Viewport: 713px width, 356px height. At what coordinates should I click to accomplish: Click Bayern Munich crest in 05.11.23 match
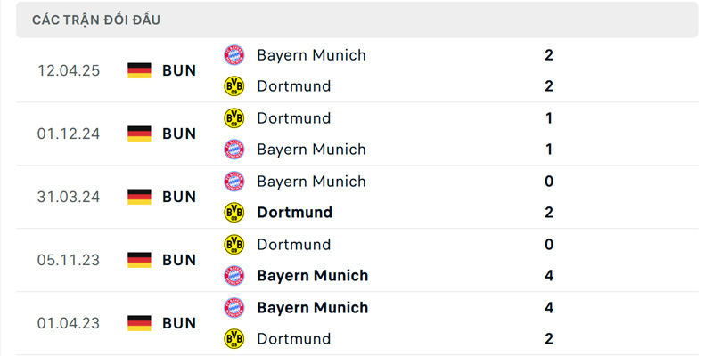click(234, 276)
